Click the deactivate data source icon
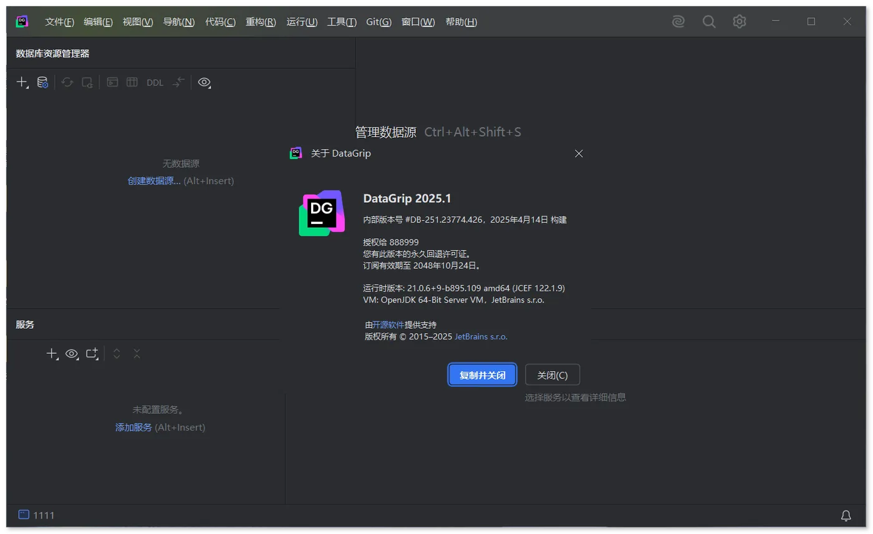Viewport: 873px width, 534px height. coord(87,82)
